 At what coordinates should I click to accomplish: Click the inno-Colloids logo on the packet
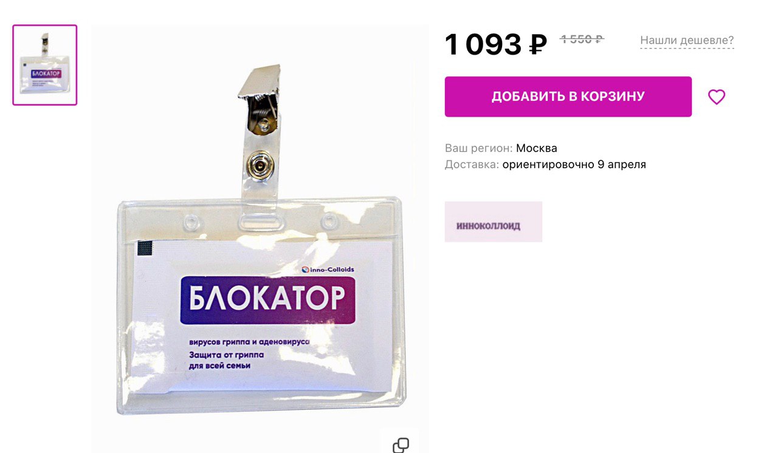pos(328,269)
